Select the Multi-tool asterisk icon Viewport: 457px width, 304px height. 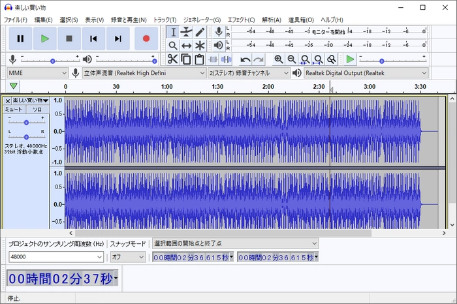tap(200, 46)
